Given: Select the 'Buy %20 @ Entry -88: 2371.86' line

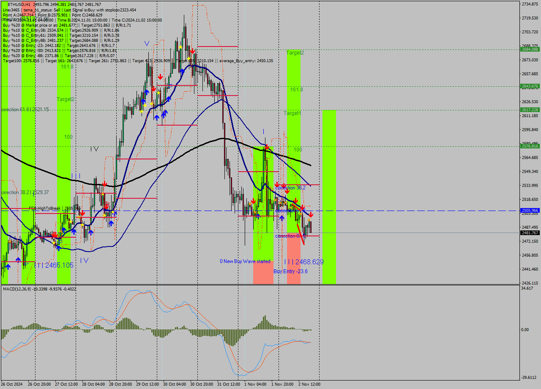Looking at the screenshot, I should tap(59, 55).
